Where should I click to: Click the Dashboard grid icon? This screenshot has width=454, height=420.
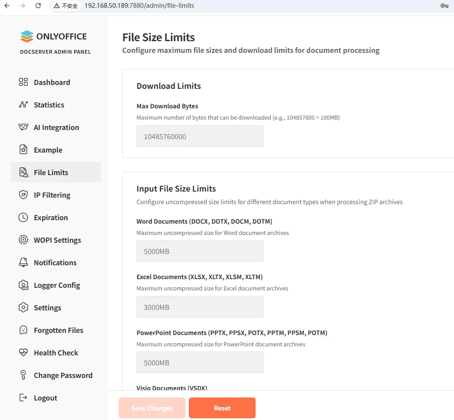tap(23, 82)
